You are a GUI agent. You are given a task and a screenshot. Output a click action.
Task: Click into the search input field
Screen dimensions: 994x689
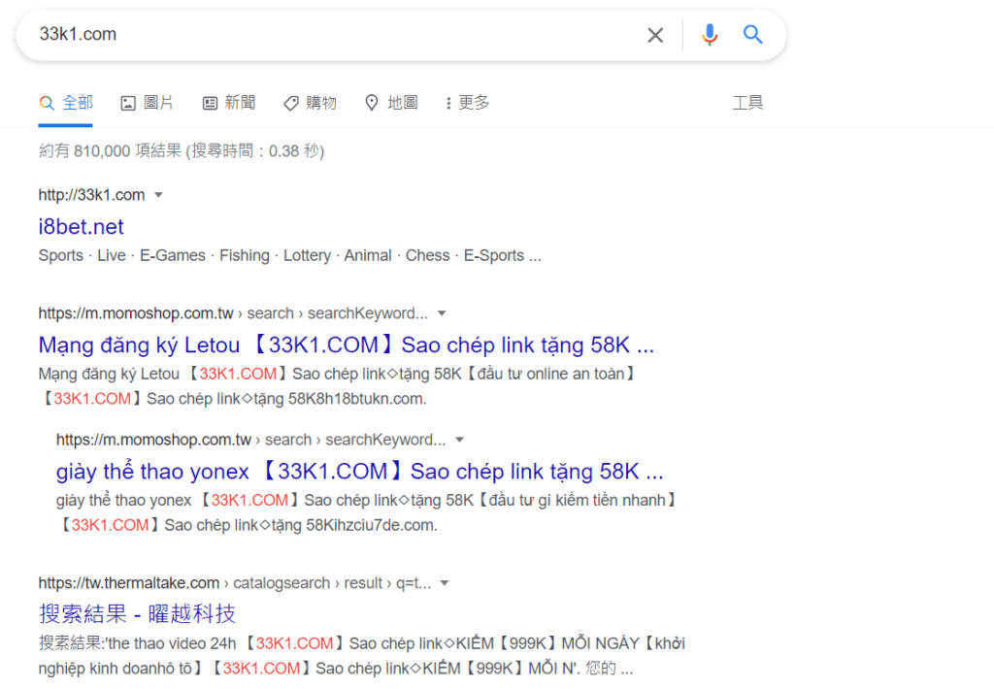point(330,35)
